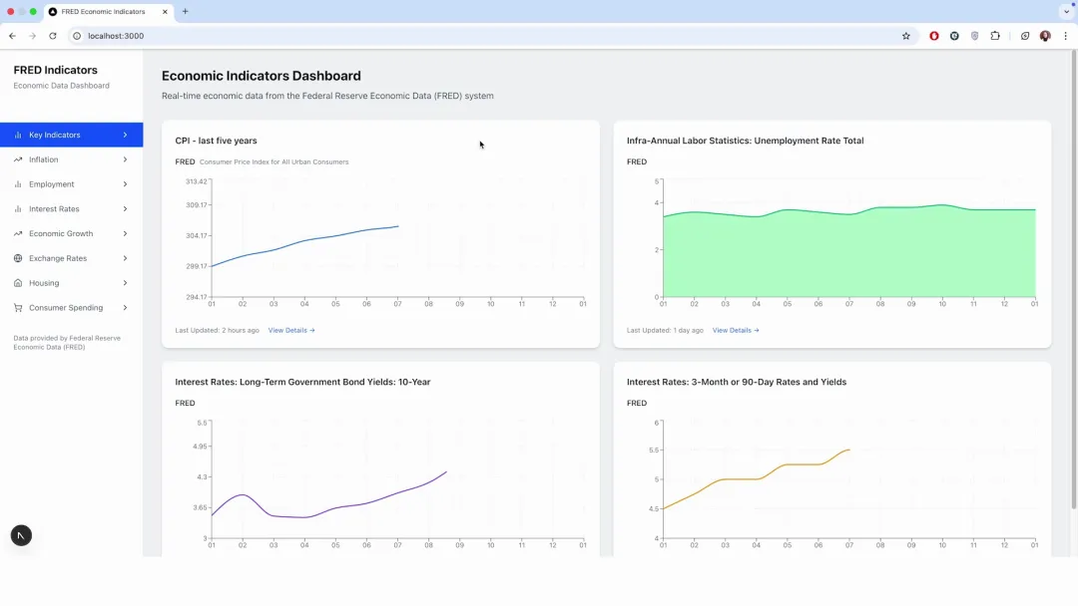Expand the Key Indicators chevron arrow
Viewport: 1078px width, 606px height.
(125, 135)
